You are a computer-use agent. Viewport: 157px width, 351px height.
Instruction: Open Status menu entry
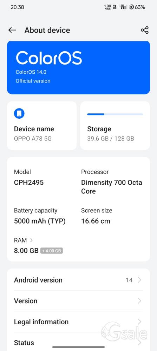[78, 343]
